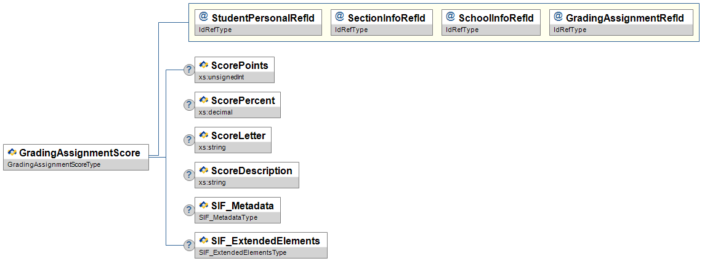This screenshot has width=702, height=261.
Task: Select the ScorePercent element box
Action: pyautogui.click(x=243, y=100)
